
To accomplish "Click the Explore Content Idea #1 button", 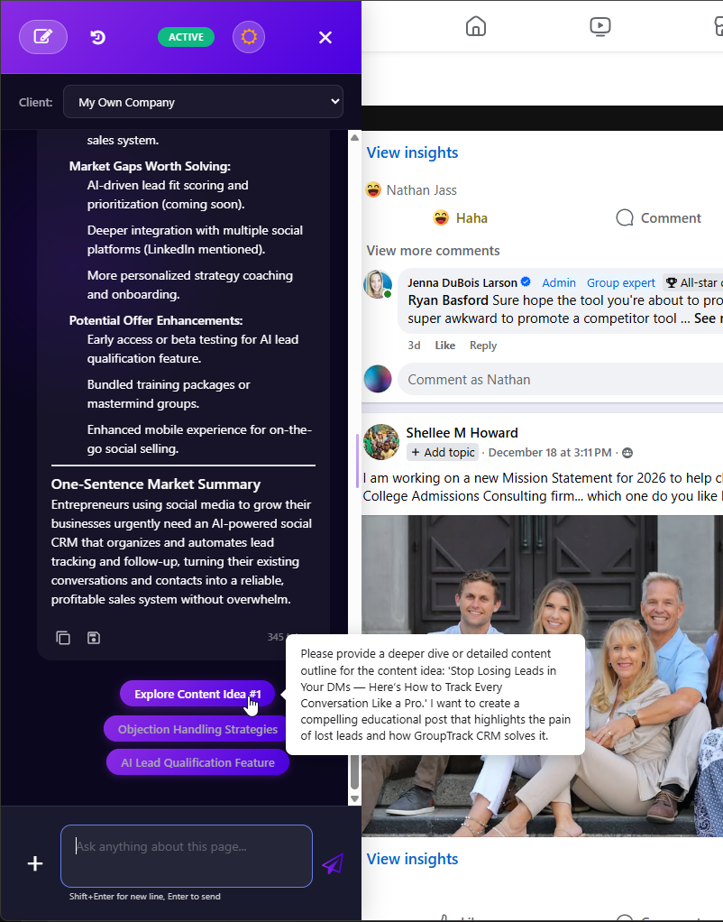I will 197,694.
